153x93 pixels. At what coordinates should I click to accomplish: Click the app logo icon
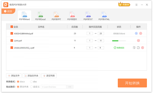tap(6, 5)
